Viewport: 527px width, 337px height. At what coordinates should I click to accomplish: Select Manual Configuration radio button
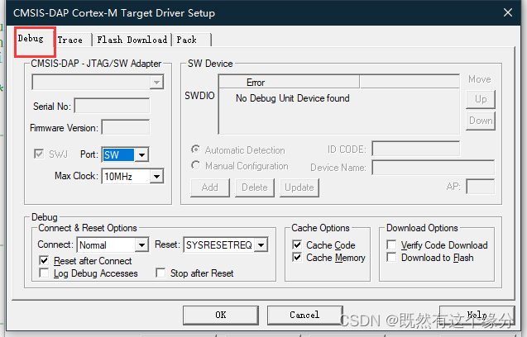tap(195, 165)
